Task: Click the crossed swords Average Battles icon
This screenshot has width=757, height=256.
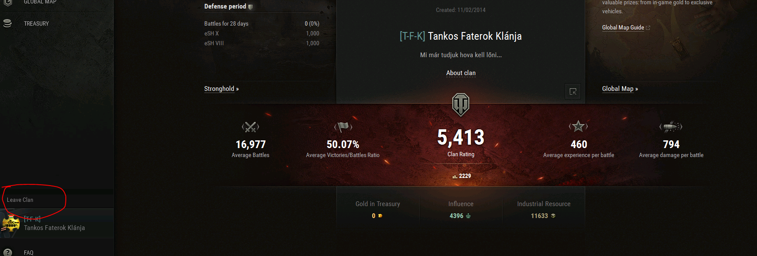Action: click(250, 127)
